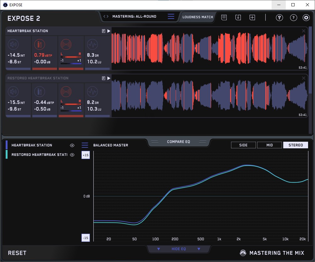This screenshot has height=262, width=315.
Task: Click the dynamic range icon for Restored track
Action: (x=92, y=92)
